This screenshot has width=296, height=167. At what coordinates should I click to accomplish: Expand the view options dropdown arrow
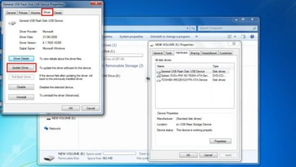click(235, 37)
